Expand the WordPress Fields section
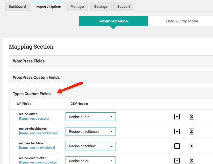213x164 pixels. (x=111, y=61)
